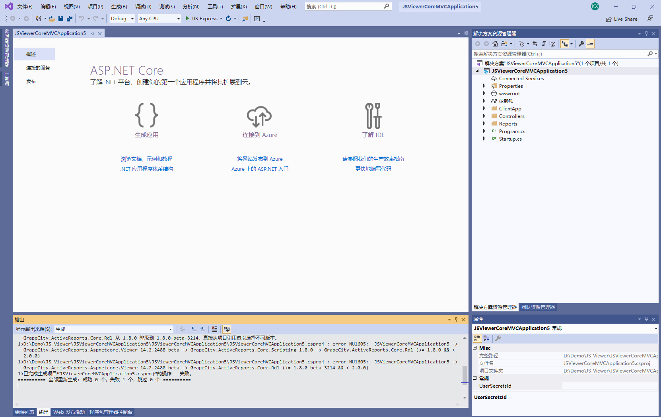
Task: Expand the ClientApp folder node
Action: click(484, 108)
